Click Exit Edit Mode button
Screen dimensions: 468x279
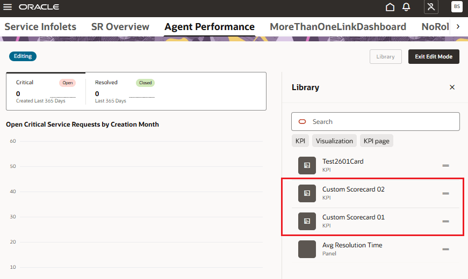tap(434, 57)
